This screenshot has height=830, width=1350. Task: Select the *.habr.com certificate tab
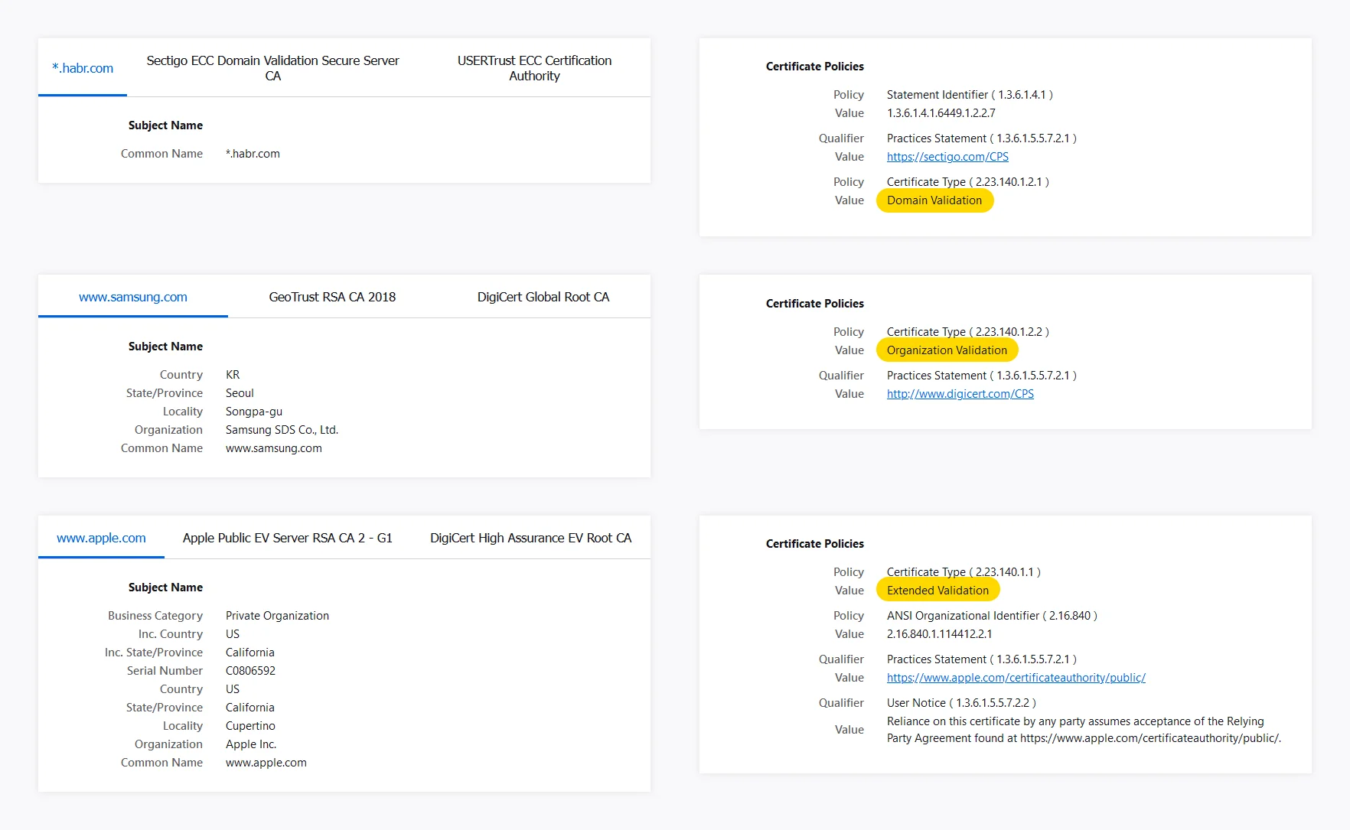click(83, 68)
